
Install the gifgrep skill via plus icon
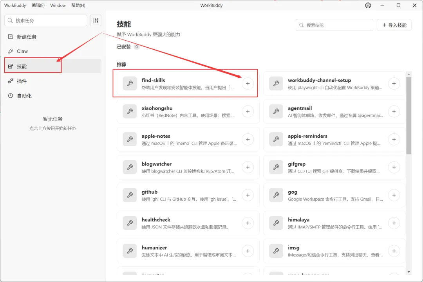[394, 167]
